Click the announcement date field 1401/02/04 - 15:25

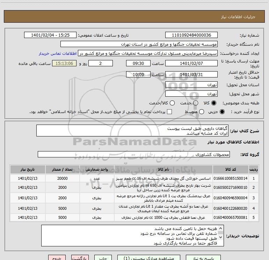pyautogui.click(x=50, y=35)
